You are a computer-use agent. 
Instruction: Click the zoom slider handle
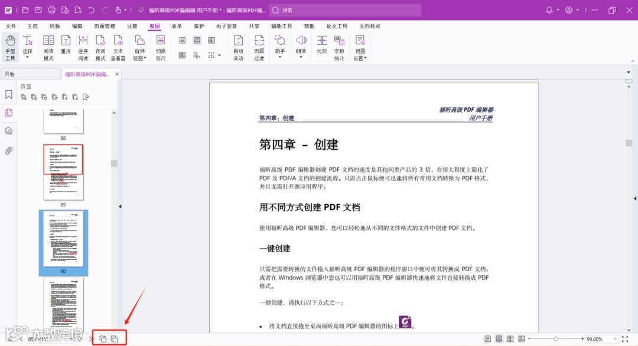(556, 339)
